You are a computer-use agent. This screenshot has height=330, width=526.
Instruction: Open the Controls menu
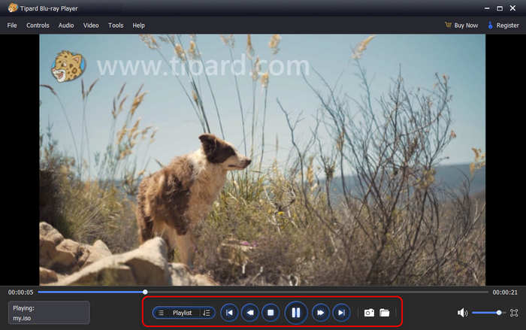click(38, 25)
